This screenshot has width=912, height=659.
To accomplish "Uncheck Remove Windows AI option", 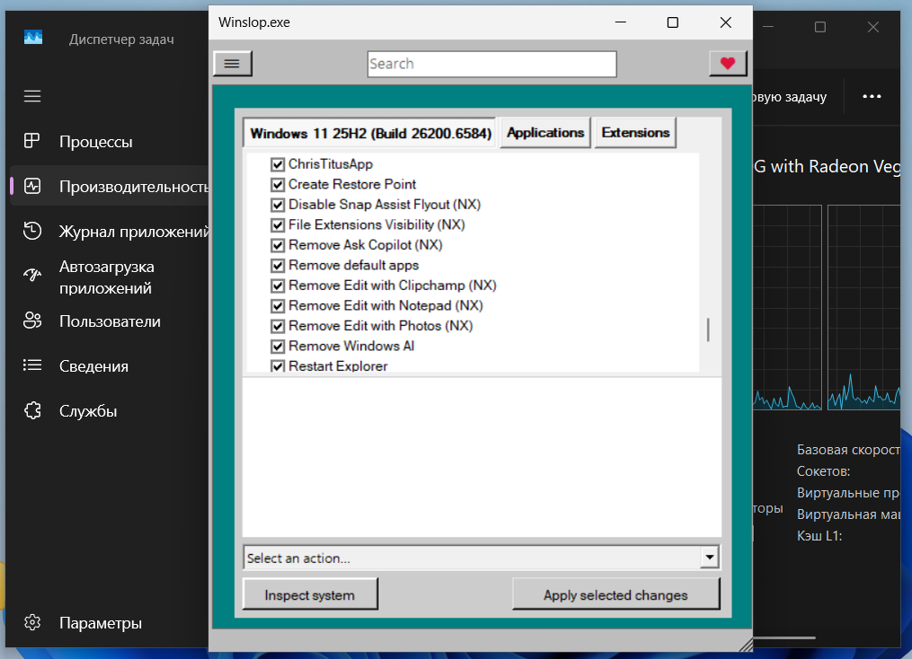I will click(278, 347).
